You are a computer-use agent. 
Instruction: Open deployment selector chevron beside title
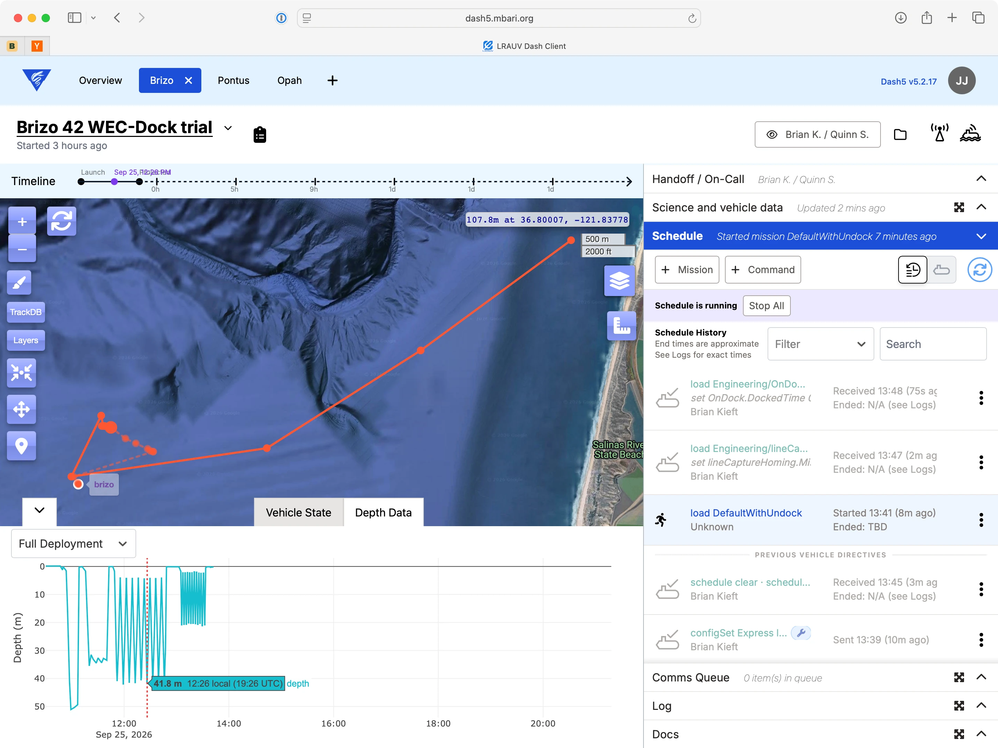pyautogui.click(x=228, y=128)
